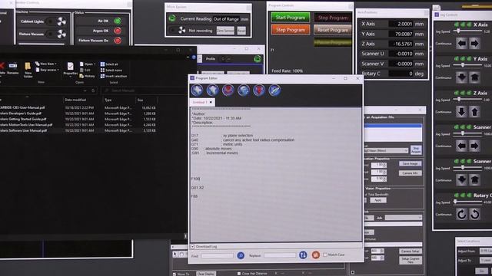Click the Explorer search box
Viewport: 492px width, 276px height.
click(143, 90)
